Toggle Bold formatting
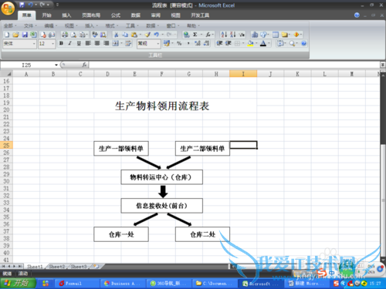Image resolution: width=386 pixels, height=289 pixels. click(x=61, y=43)
